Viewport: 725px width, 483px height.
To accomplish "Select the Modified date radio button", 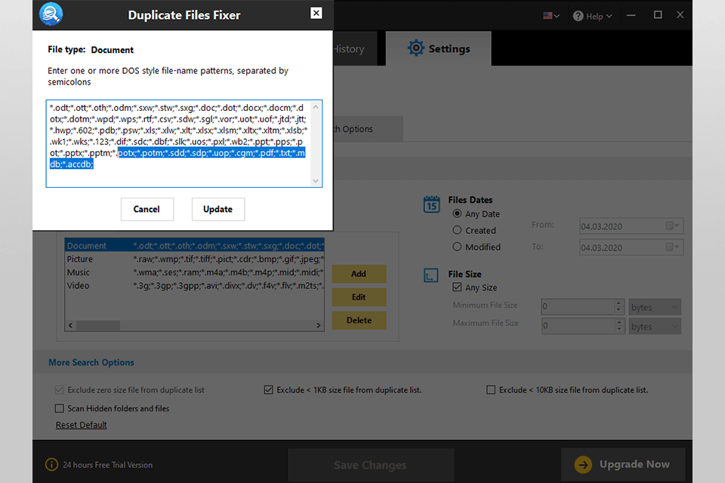I will tap(457, 247).
